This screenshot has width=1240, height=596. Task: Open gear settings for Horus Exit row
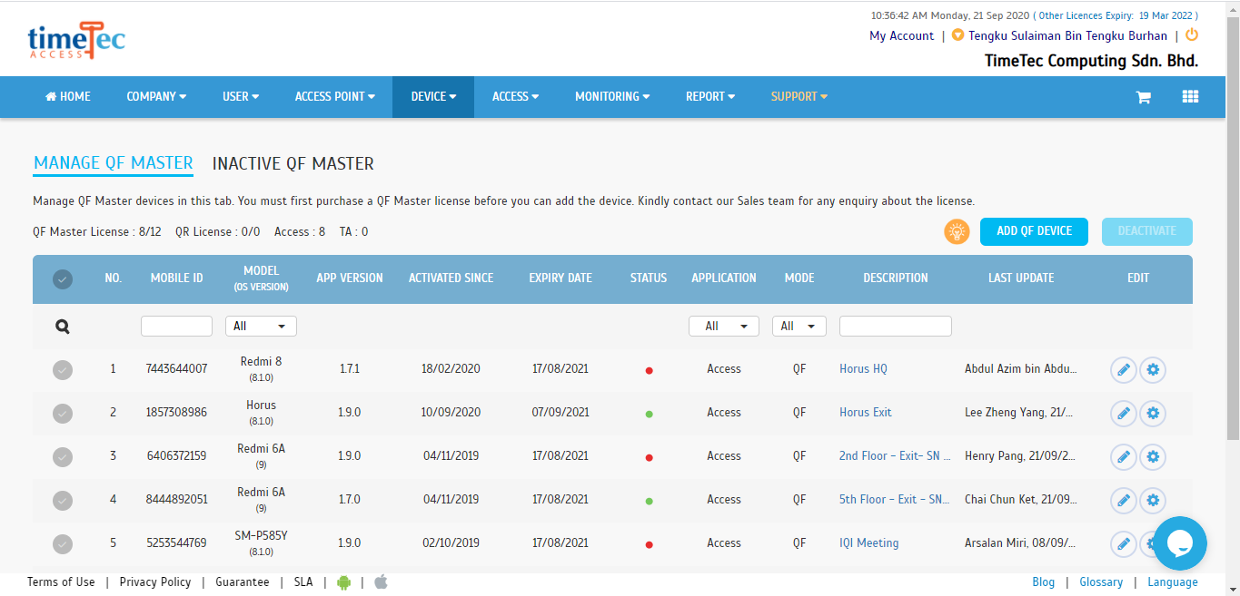pos(1153,413)
